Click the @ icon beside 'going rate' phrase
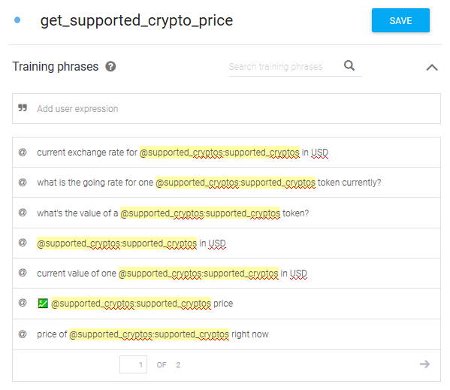 click(23, 183)
